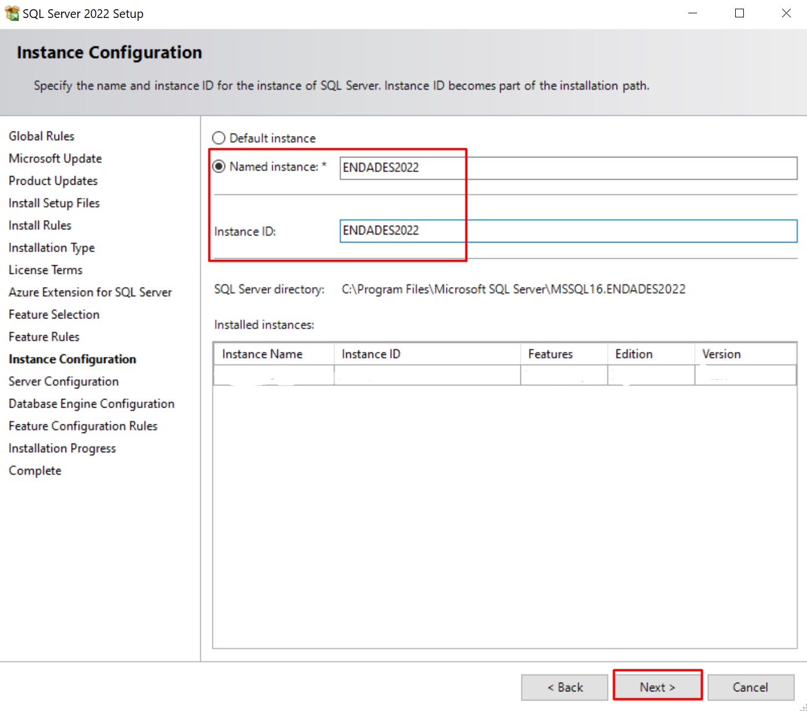Select Installation Type step
The height and width of the screenshot is (711, 807).
52,248
